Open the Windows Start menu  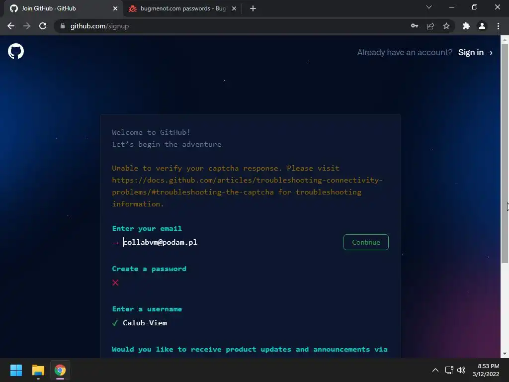tap(16, 370)
